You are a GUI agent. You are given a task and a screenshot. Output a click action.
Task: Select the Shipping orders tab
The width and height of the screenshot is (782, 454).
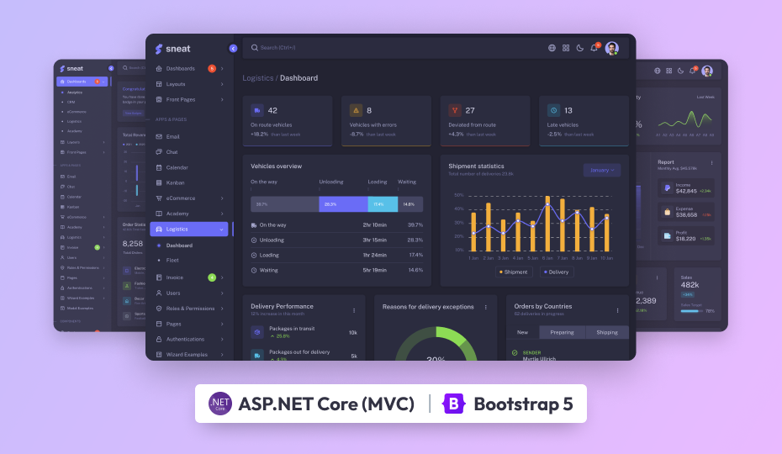coord(606,332)
